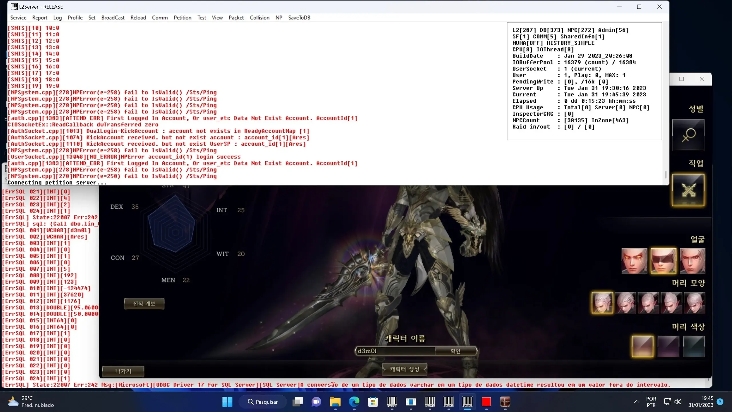Open the notification badge showing 3
Screen dimensions: 732x412
click(x=720, y=402)
